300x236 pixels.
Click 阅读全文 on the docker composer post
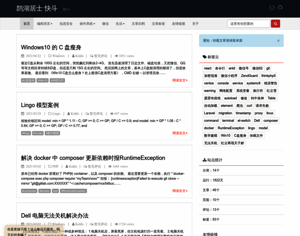[180, 191]
